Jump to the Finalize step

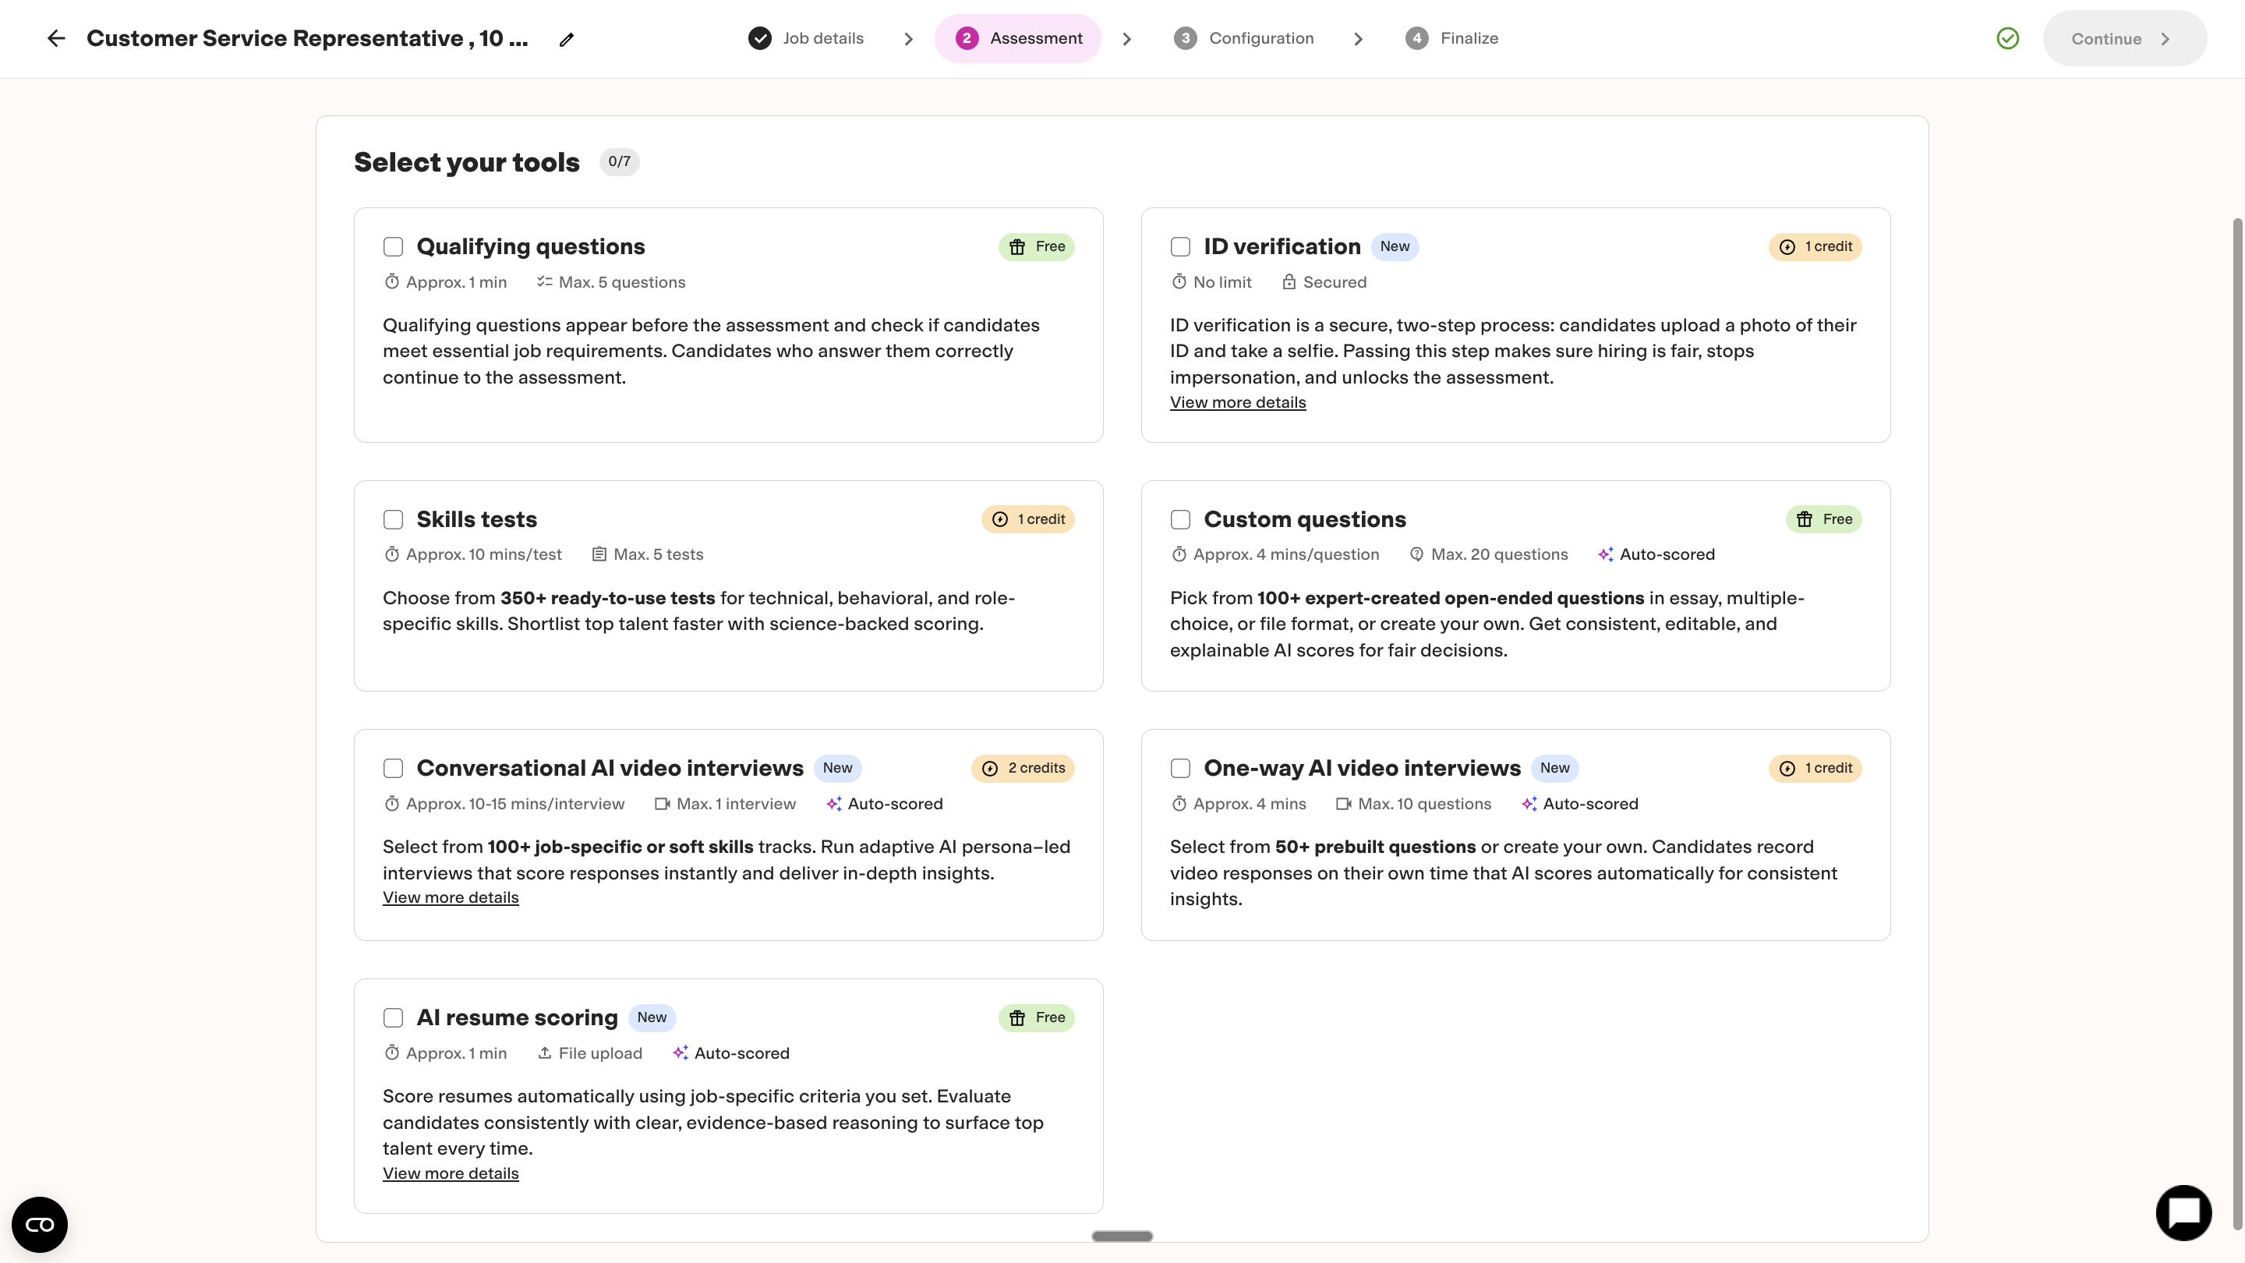[1452, 38]
